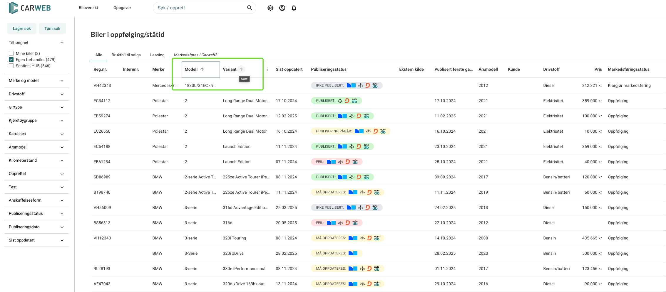This screenshot has width=666, height=292.
Task: Check the Mine biler (3) checkbox
Action: pyautogui.click(x=11, y=53)
